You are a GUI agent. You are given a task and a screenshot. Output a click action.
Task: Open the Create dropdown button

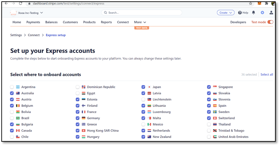coord(226,13)
